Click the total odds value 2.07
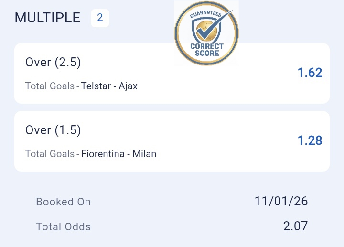Screen dimensions: 344x247 click(295, 226)
